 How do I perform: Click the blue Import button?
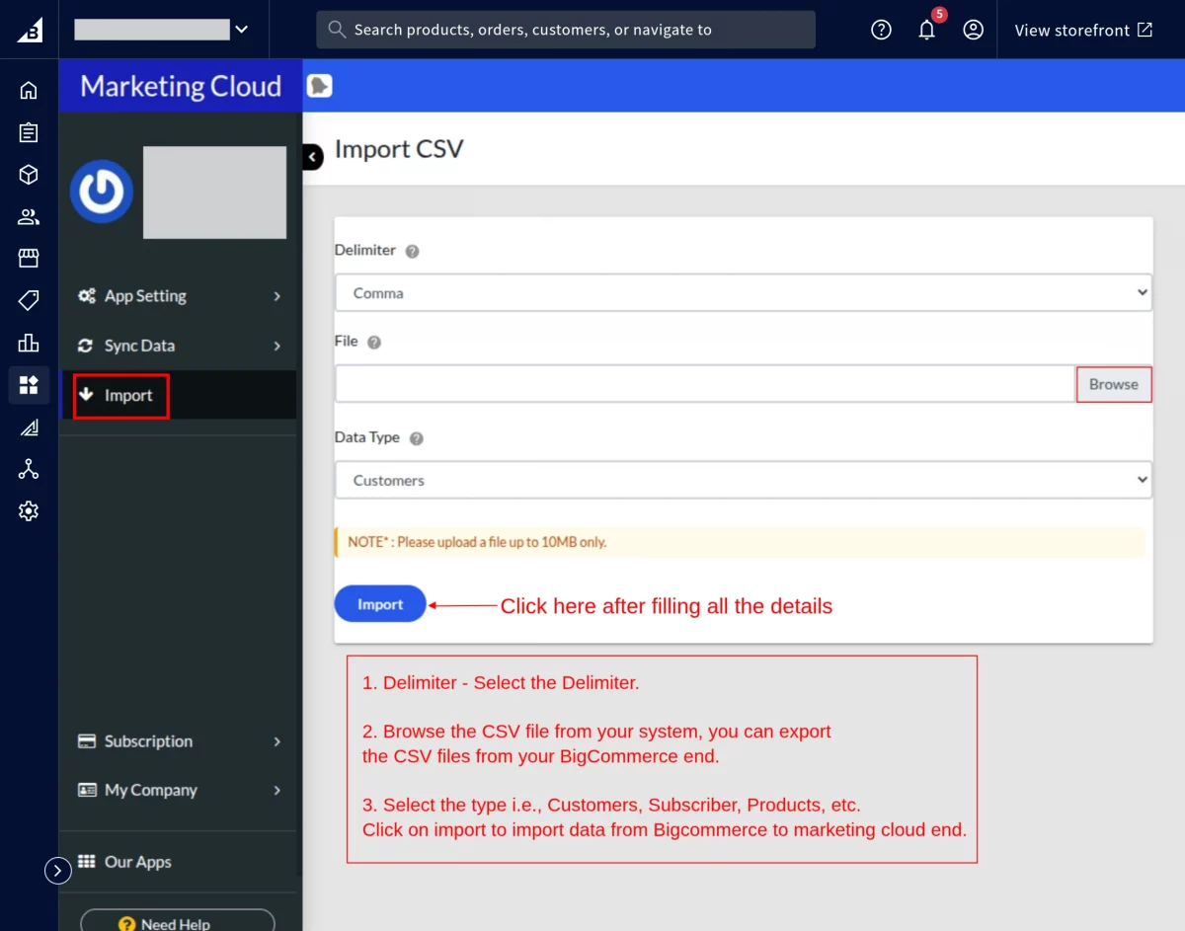point(380,604)
